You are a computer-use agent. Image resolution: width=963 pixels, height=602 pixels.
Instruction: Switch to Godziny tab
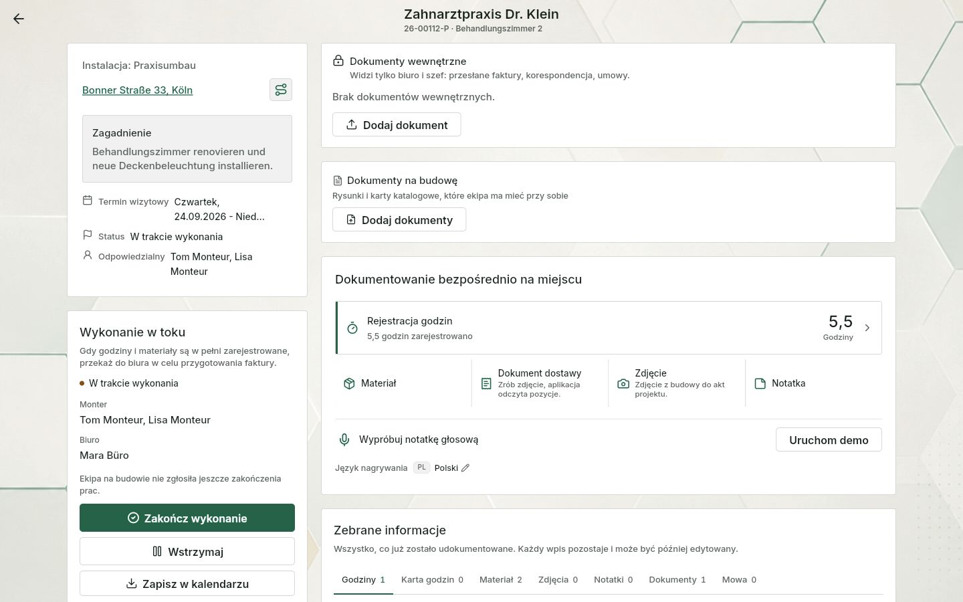point(363,580)
